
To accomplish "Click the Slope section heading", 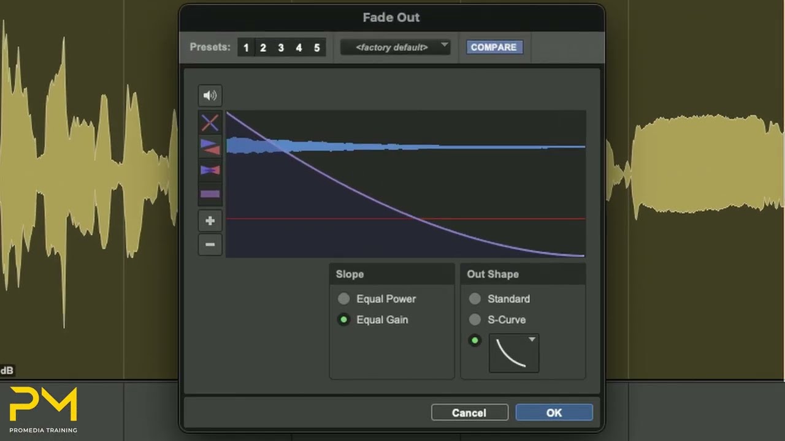I will [x=350, y=274].
